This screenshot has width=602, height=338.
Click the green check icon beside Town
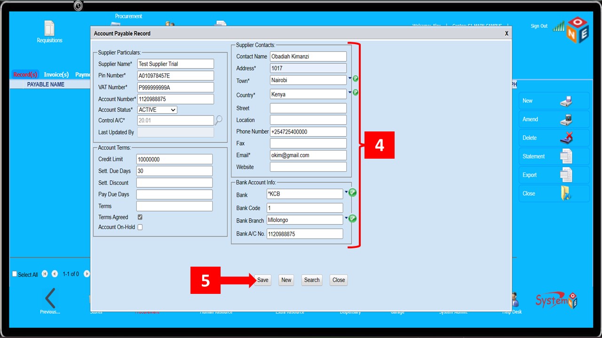click(x=356, y=79)
